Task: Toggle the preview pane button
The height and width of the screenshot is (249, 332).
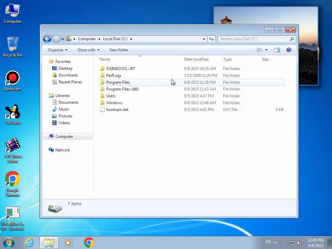Action: click(277, 50)
